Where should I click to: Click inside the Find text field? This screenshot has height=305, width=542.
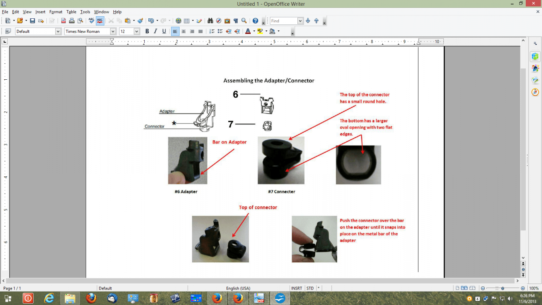(x=284, y=21)
